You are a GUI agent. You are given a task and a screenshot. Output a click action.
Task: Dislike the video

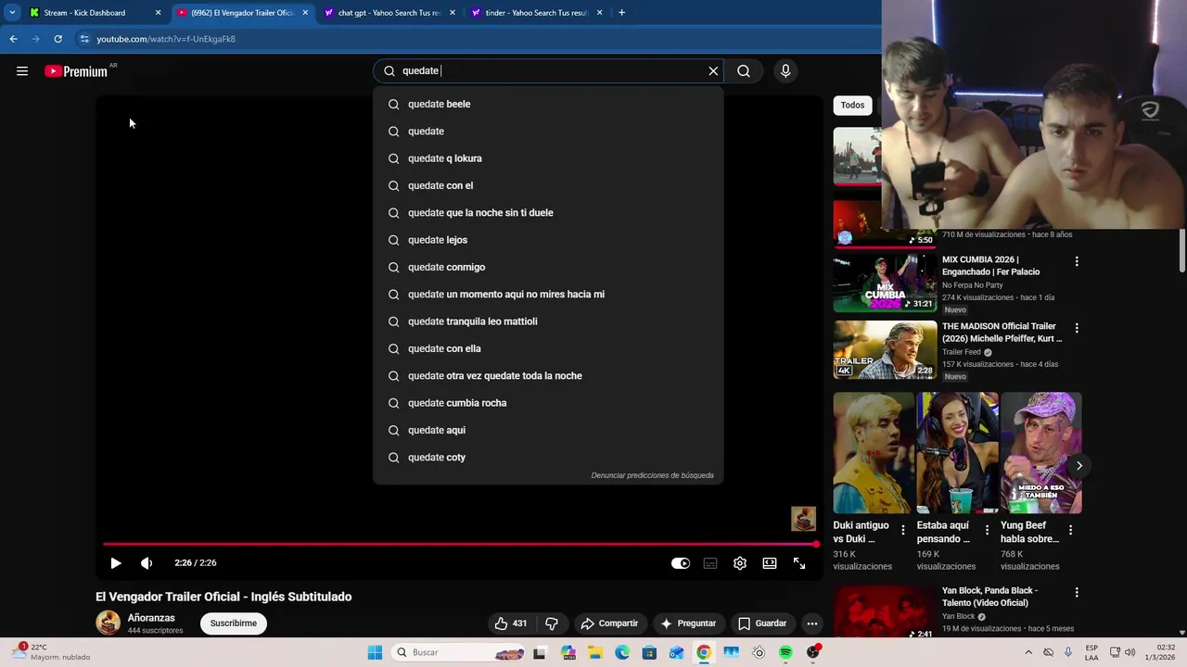(552, 623)
